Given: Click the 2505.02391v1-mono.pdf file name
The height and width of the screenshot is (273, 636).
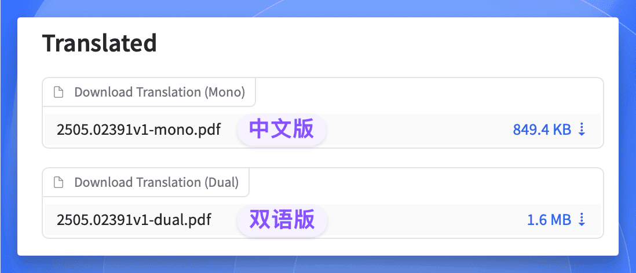Looking at the screenshot, I should tap(138, 130).
